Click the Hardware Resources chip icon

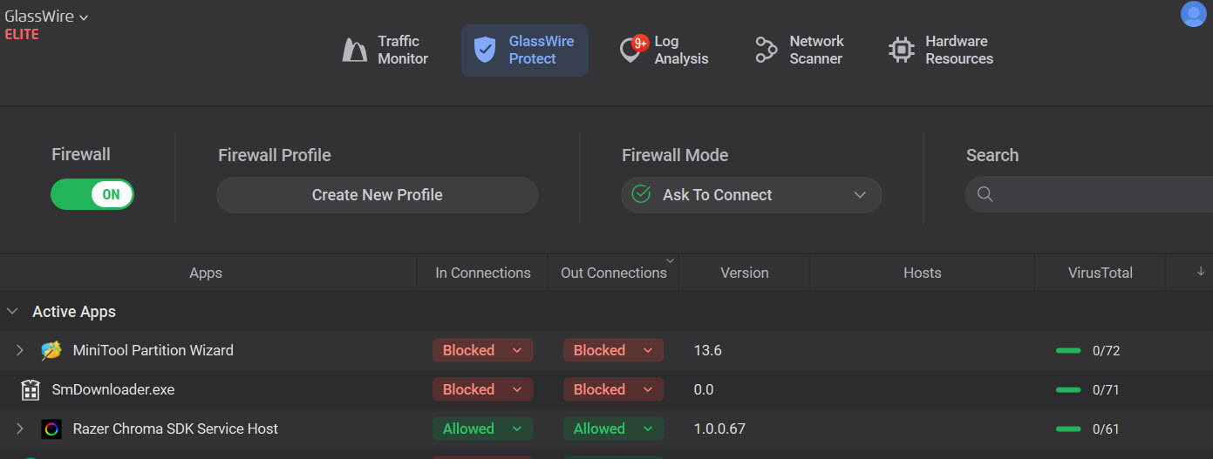coord(901,51)
